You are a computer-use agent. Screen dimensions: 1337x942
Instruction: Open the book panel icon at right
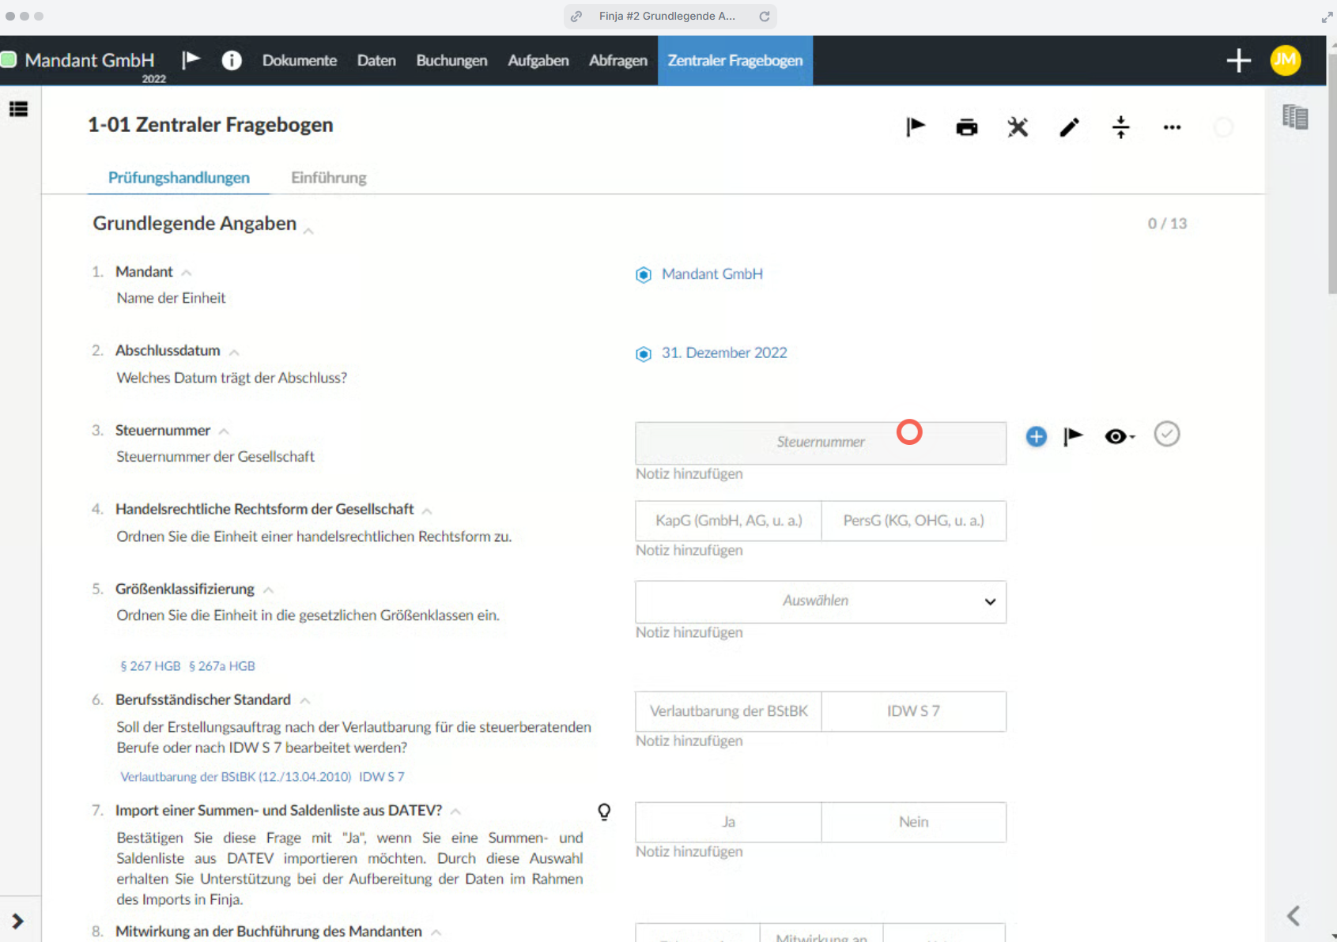click(x=1295, y=117)
